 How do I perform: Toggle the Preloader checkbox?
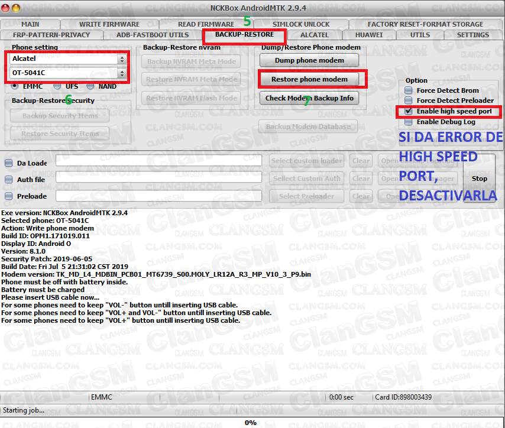[9, 196]
